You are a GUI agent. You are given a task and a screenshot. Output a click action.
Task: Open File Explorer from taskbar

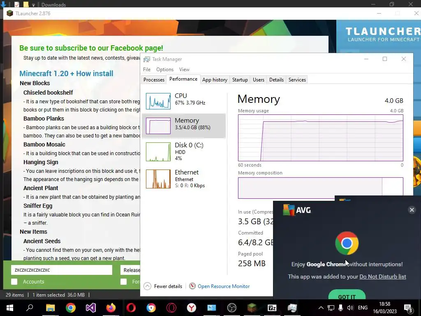point(50,308)
